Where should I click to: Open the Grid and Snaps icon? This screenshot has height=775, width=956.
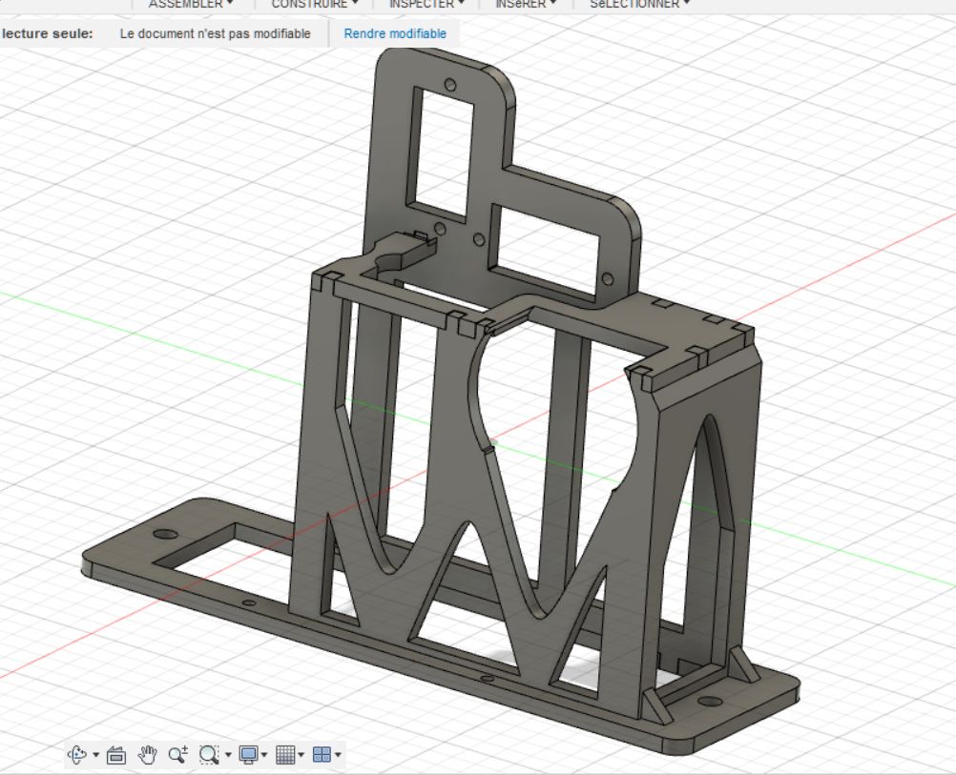point(285,755)
